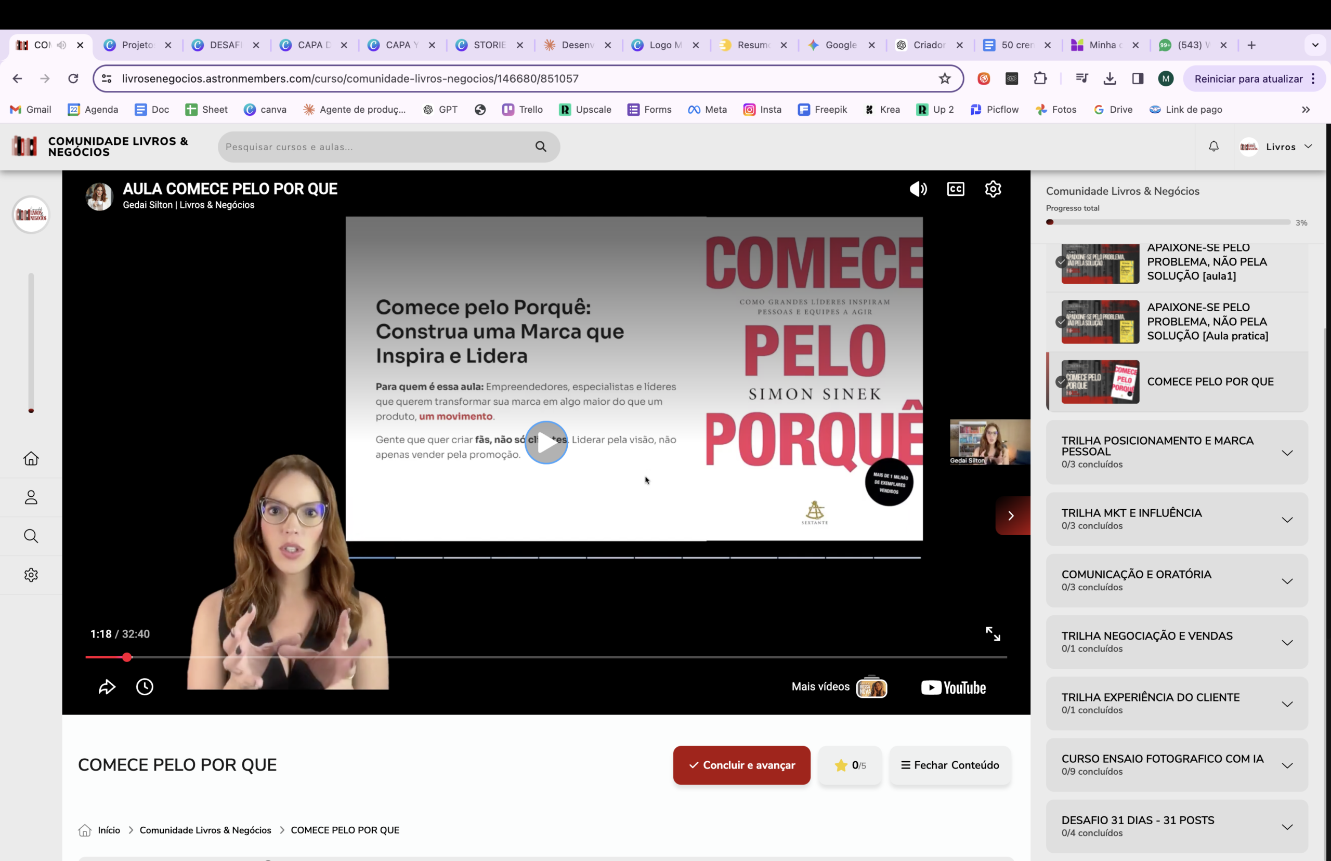Open Comunidade Livros & Negócios breadcrumb link

click(x=205, y=830)
